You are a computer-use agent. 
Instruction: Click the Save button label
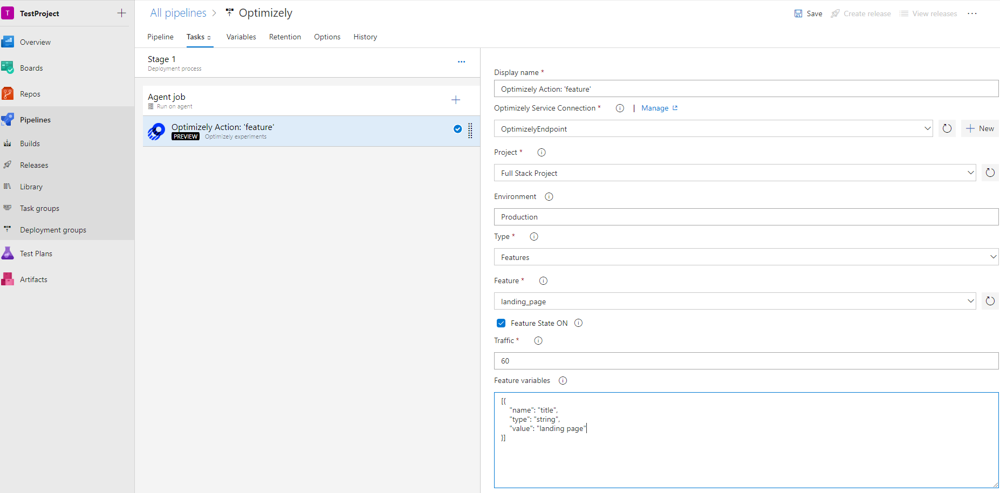click(x=814, y=13)
